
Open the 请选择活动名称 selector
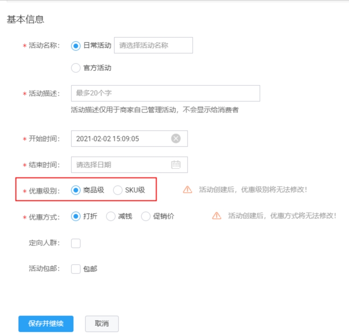(x=153, y=46)
